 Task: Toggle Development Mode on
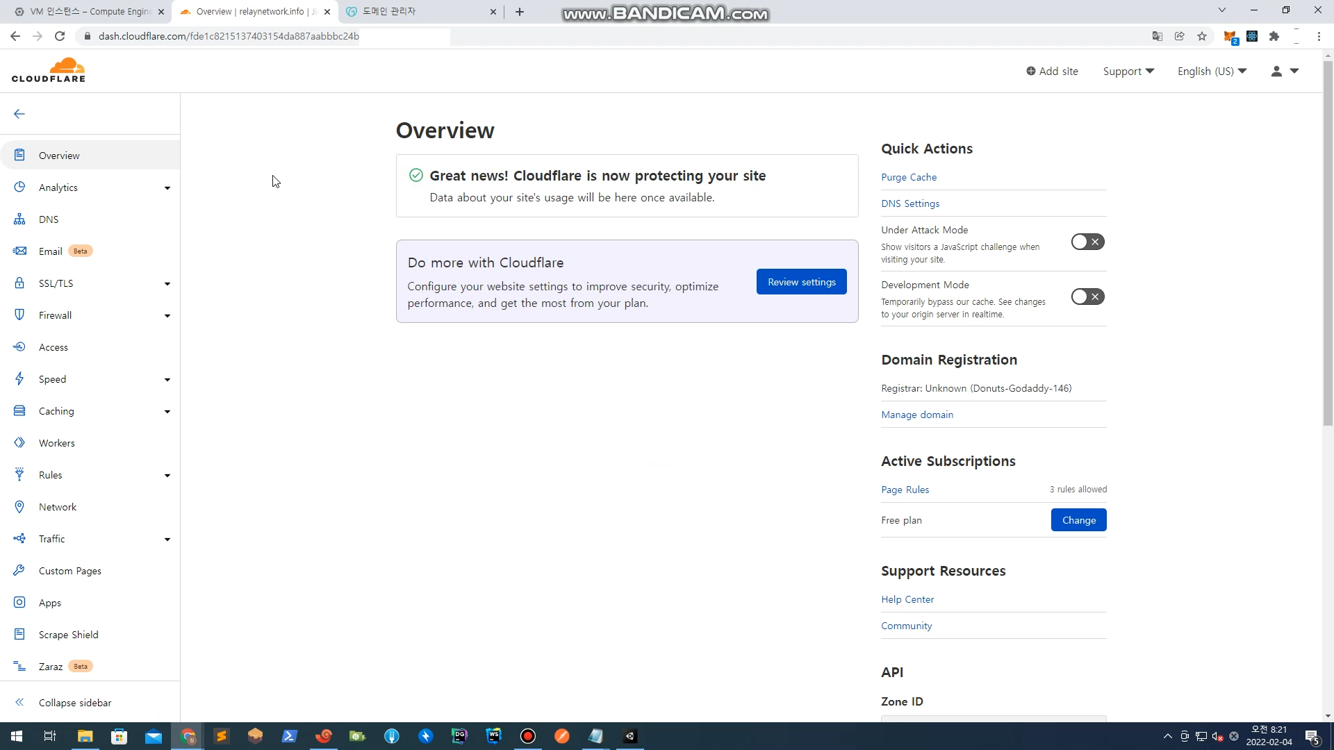click(x=1087, y=297)
